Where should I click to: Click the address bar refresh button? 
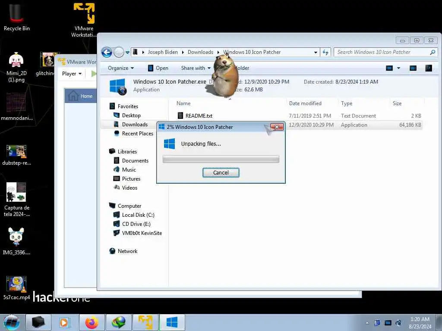coord(325,52)
